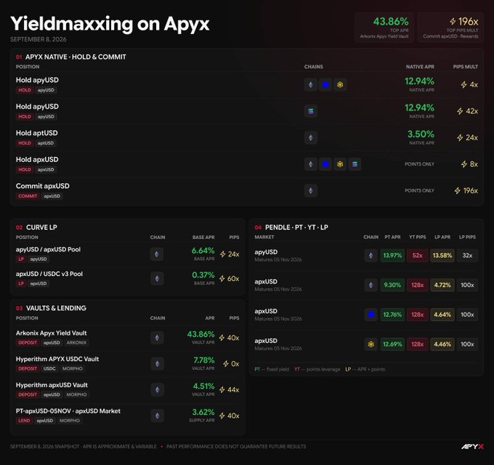The image size is (494, 465).
Task: Click the YT PIPS column header
Action: click(417, 237)
